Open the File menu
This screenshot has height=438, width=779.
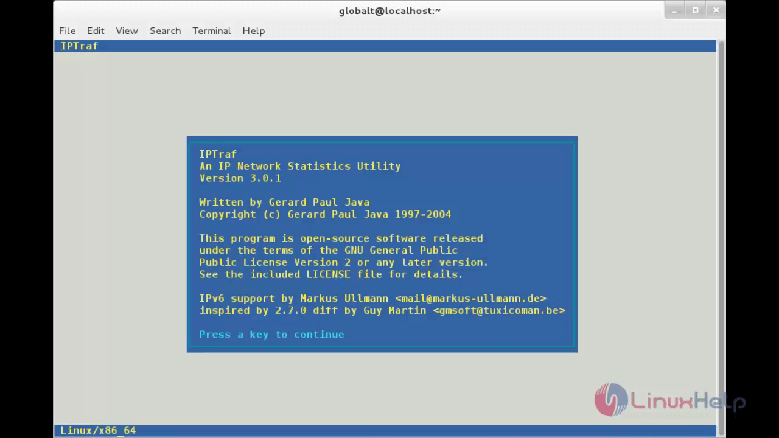point(67,30)
